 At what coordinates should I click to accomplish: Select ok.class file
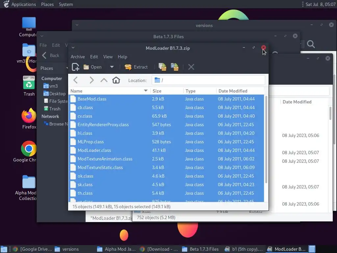point(166,176)
